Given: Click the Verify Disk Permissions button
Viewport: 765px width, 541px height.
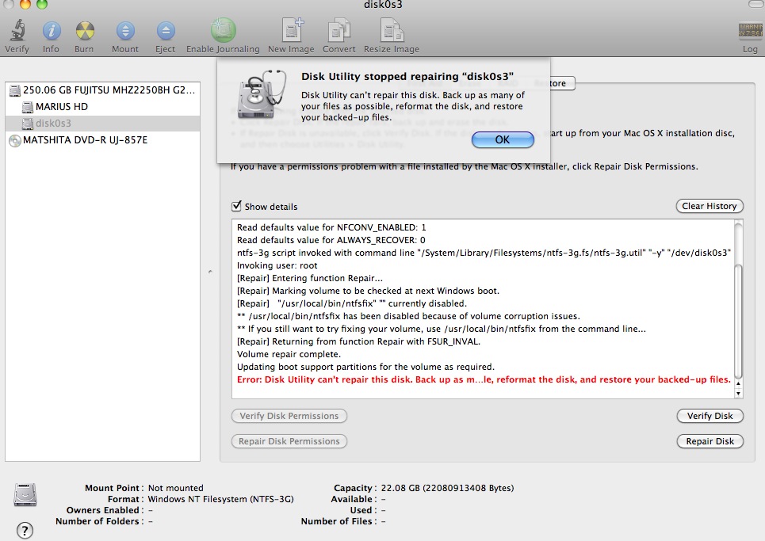Looking at the screenshot, I should pyautogui.click(x=289, y=416).
